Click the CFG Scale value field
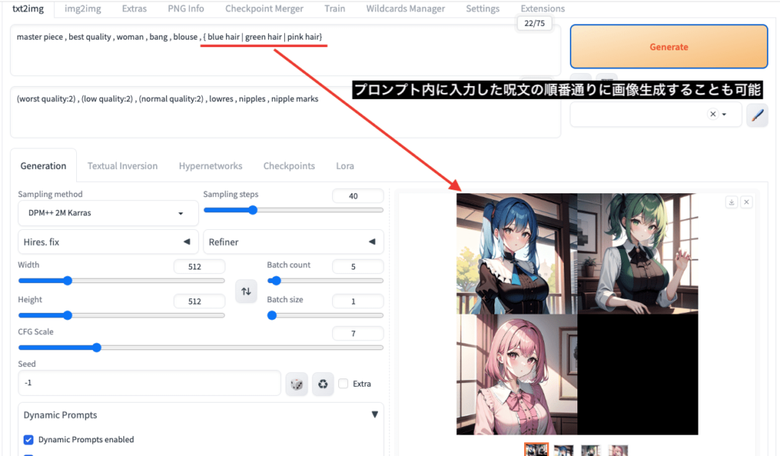Image resolution: width=780 pixels, height=456 pixels. pyautogui.click(x=358, y=333)
